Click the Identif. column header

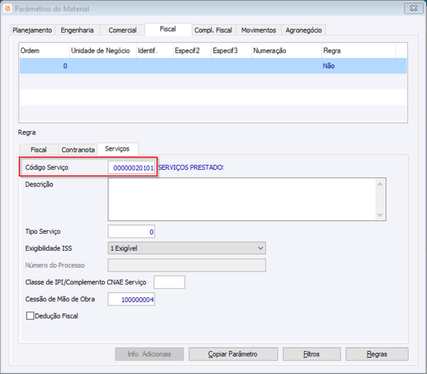coord(155,50)
